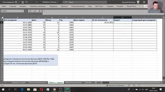Select all cells via corner triangle
This screenshot has height=92, width=165.
pos(2,18)
